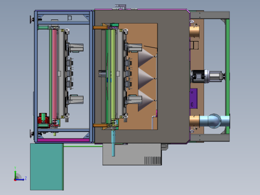Screen dimensions: 260x195
Task: Click the Z axis of the orientation triad
Action: tap(20, 179)
